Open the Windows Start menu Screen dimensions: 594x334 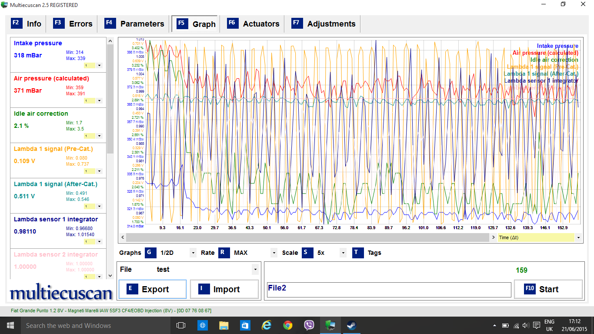(x=10, y=325)
